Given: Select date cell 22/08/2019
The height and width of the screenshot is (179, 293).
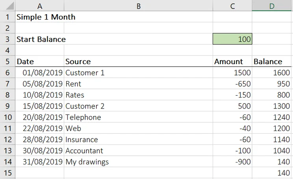Looking at the screenshot, I should 40,128.
